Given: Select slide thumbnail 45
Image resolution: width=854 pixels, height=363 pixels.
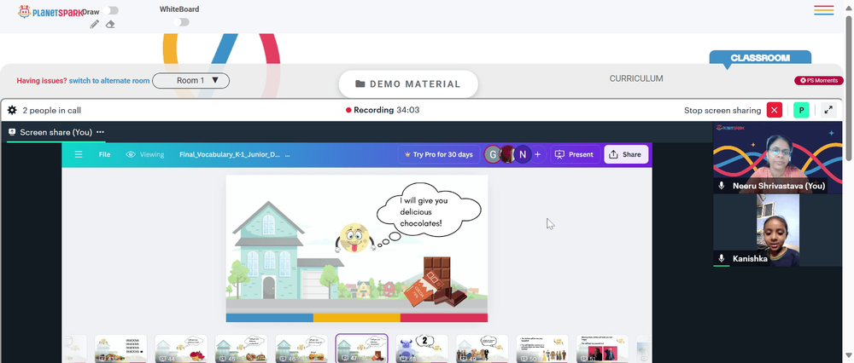Looking at the screenshot, I should [x=242, y=349].
